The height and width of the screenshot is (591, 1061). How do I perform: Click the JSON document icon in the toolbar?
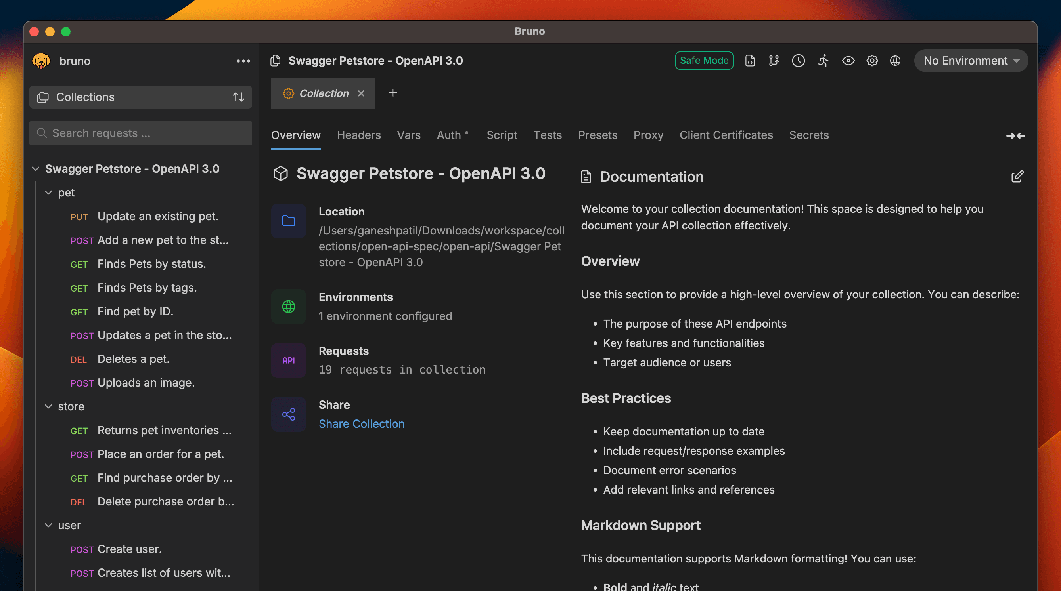tap(750, 61)
